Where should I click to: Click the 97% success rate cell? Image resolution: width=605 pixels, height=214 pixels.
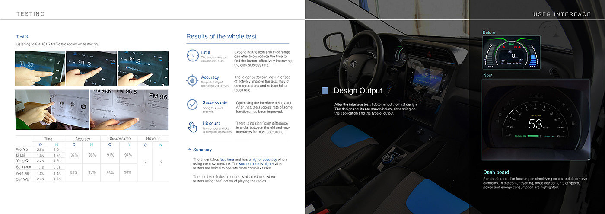(128, 155)
